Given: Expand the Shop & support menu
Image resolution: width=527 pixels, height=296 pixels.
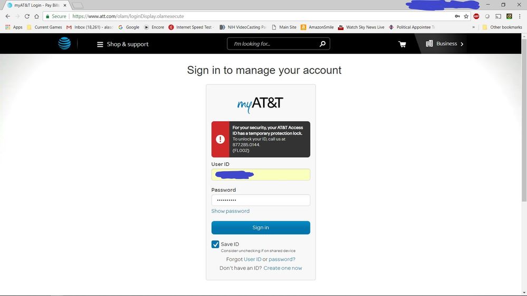Looking at the screenshot, I should [x=122, y=44].
